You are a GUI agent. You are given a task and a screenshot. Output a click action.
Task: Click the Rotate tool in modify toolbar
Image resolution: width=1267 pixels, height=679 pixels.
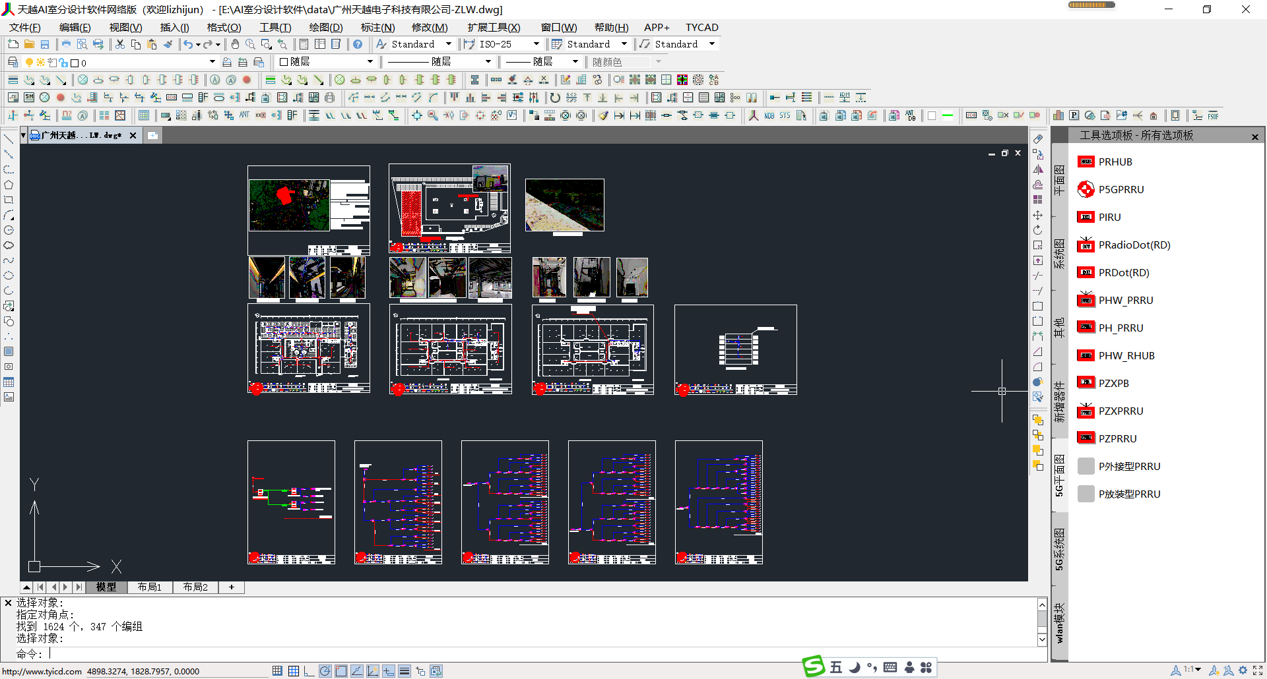pyautogui.click(x=1038, y=230)
